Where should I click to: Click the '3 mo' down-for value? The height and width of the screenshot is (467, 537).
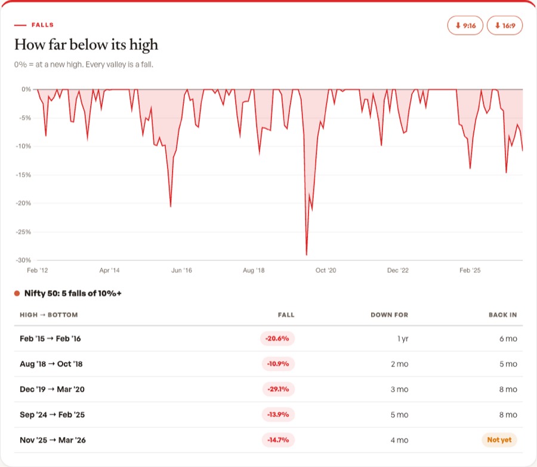click(x=399, y=389)
